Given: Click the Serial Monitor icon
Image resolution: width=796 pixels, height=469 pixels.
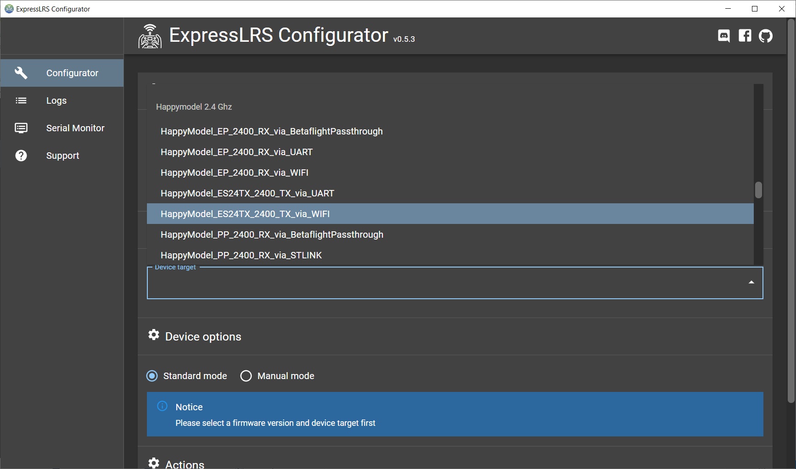Looking at the screenshot, I should (x=21, y=128).
